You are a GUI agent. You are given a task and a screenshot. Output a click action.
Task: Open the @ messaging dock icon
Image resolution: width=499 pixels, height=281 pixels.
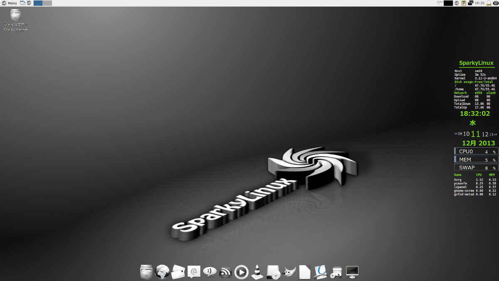point(193,272)
